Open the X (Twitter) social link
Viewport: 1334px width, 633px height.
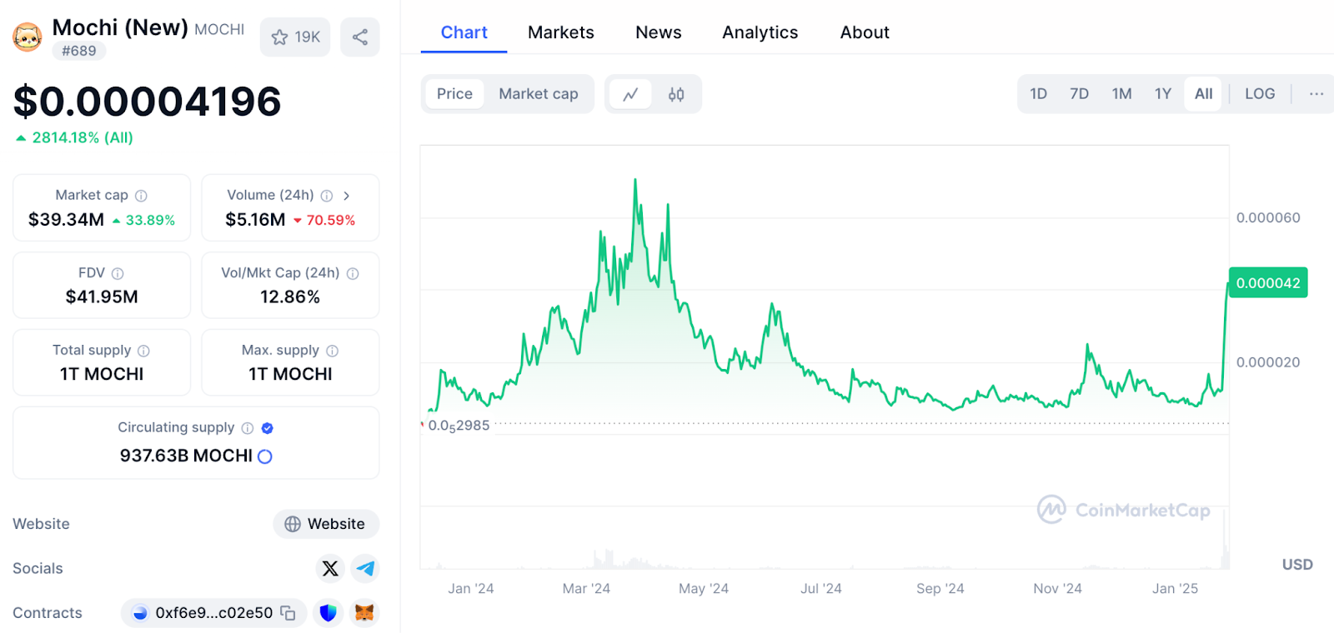click(330, 569)
